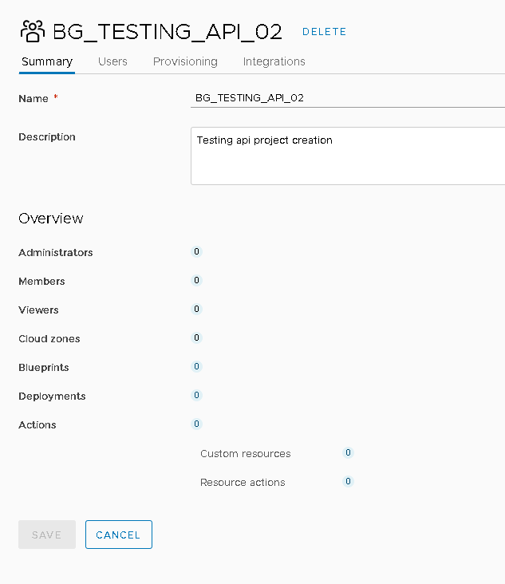
Task: Click the project group icon beside title
Action: click(x=33, y=31)
